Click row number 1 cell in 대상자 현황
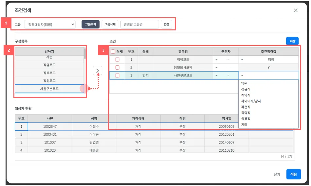This screenshot has width=311, height=186. pyautogui.click(x=22, y=127)
